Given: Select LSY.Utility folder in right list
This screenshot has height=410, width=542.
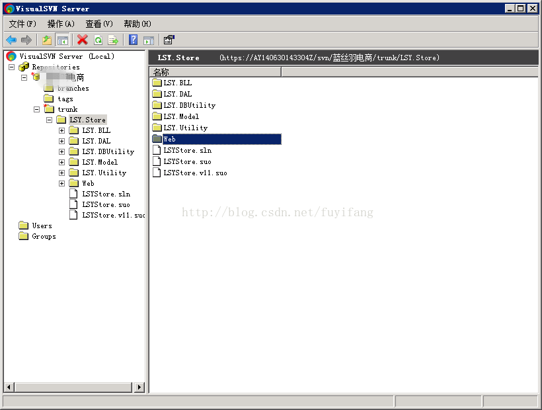Looking at the screenshot, I should (x=180, y=128).
